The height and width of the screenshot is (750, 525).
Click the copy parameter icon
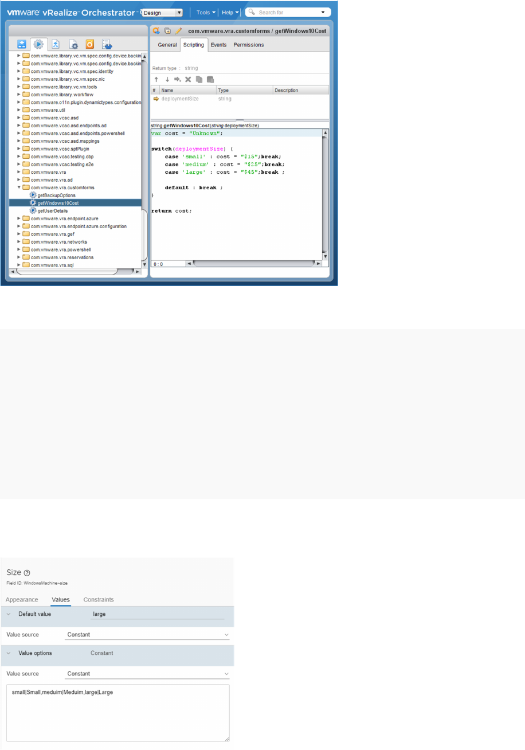(199, 79)
